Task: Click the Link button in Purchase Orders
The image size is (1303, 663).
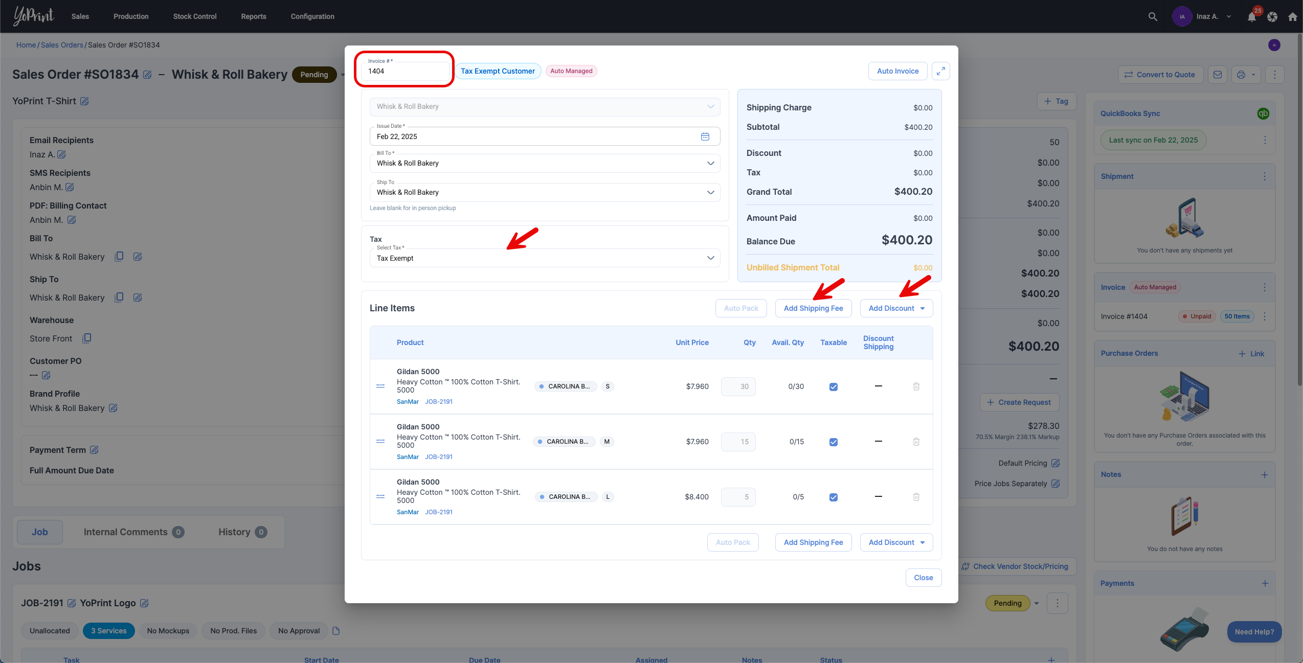Action: pyautogui.click(x=1251, y=354)
